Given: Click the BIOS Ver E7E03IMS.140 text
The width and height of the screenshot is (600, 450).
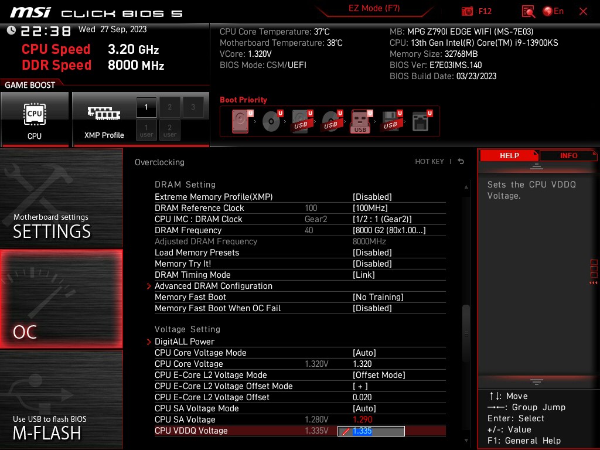Looking at the screenshot, I should click(x=435, y=65).
